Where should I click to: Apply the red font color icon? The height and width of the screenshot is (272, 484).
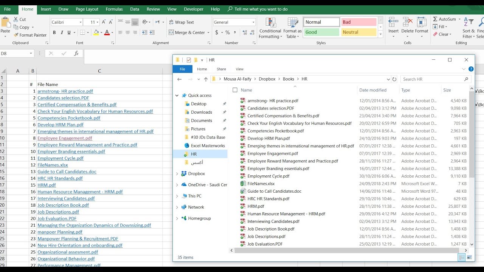[x=107, y=33]
